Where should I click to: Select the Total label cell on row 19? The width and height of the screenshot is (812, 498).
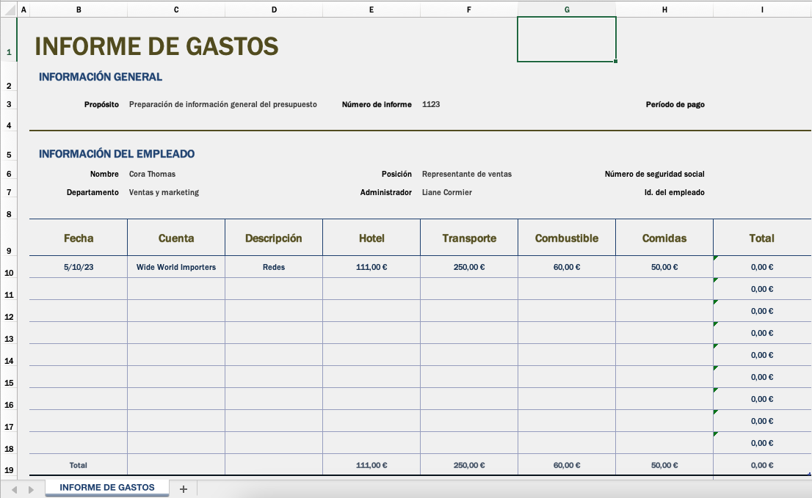(x=78, y=465)
